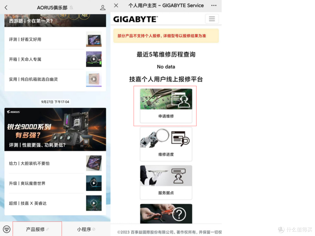Play video thumbnail for 技嘉 X 英睿达
The width and height of the screenshot is (315, 236).
coord(94,203)
